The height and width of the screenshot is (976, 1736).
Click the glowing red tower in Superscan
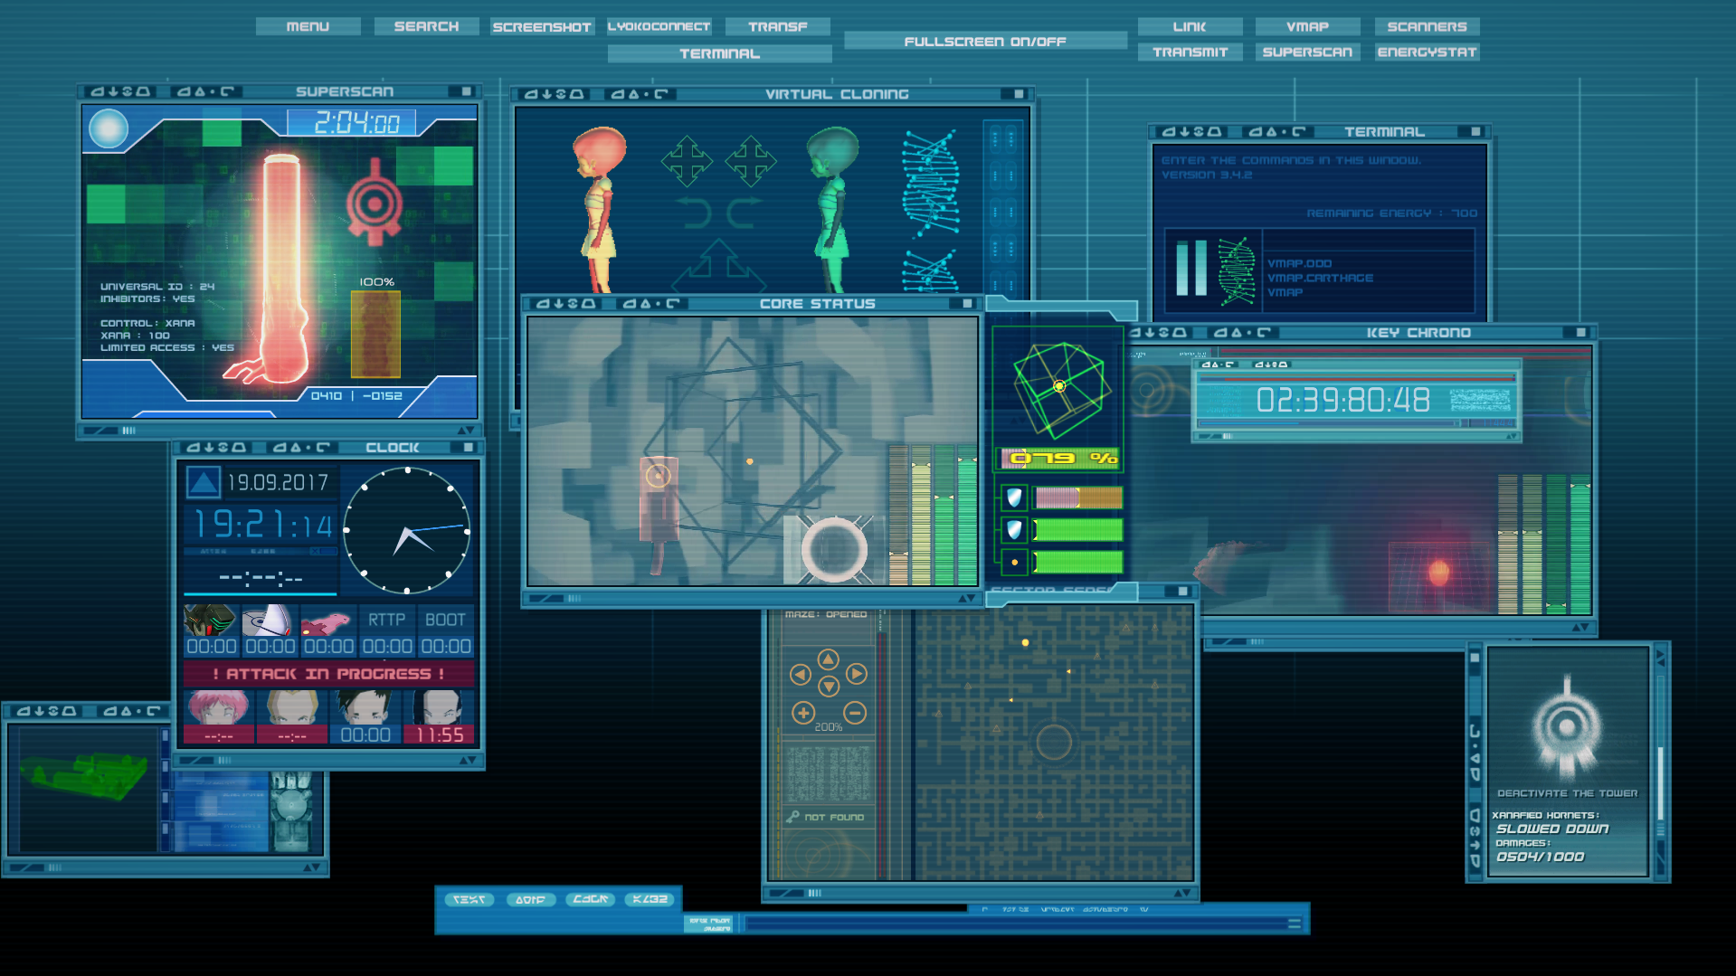(x=280, y=269)
